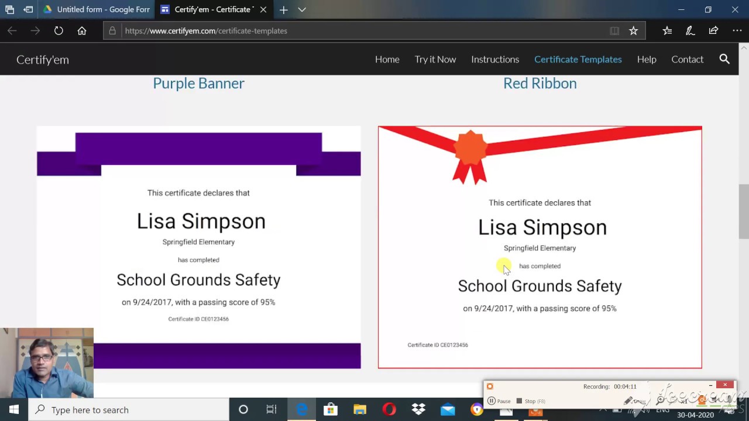Select the Red Ribbon certificate thumbnail
This screenshot has width=749, height=421.
click(540, 247)
